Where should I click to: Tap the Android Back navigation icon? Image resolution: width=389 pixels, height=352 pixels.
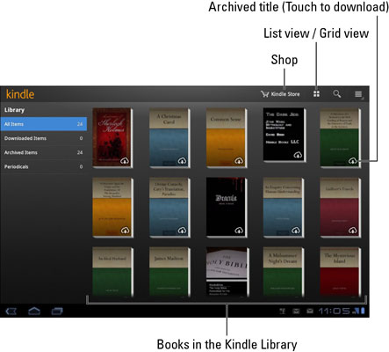tap(11, 311)
